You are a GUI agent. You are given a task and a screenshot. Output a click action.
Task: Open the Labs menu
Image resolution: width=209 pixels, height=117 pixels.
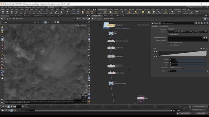pos(33,7)
